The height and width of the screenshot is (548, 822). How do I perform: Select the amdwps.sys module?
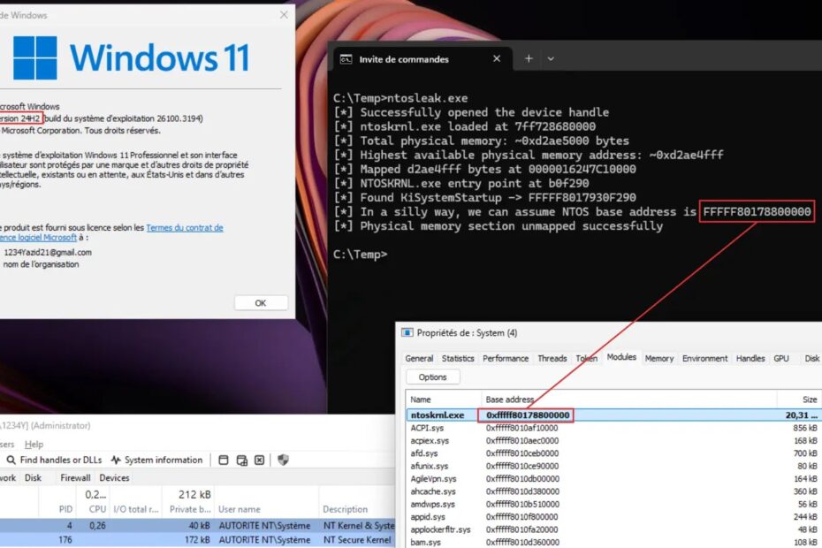click(x=614, y=504)
